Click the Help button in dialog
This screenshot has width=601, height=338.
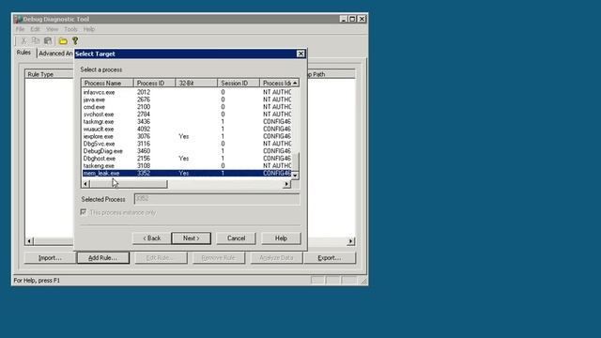281,238
